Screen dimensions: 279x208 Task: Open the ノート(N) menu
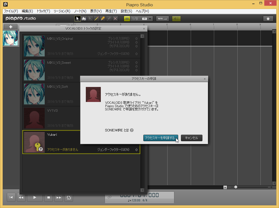point(80,11)
